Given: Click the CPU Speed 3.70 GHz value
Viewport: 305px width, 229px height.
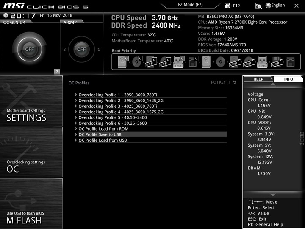Looking at the screenshot, I should tap(165, 18).
